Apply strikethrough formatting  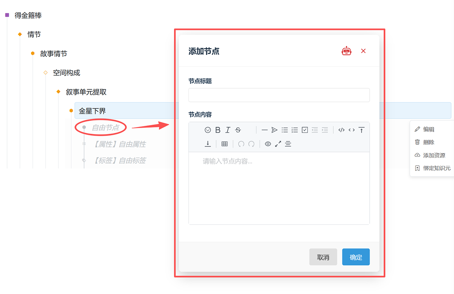click(238, 130)
